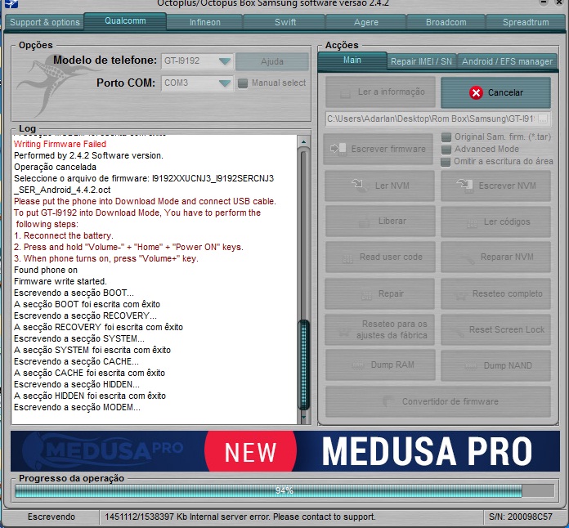The height and width of the screenshot is (528, 569).
Task: Switch to the Broadcom tab
Action: pos(446,22)
